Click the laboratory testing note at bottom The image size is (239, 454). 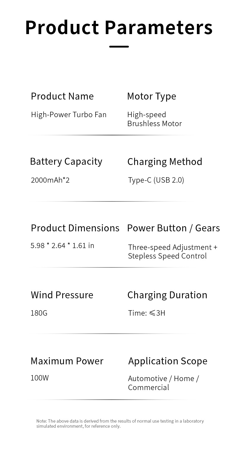[x=120, y=424]
